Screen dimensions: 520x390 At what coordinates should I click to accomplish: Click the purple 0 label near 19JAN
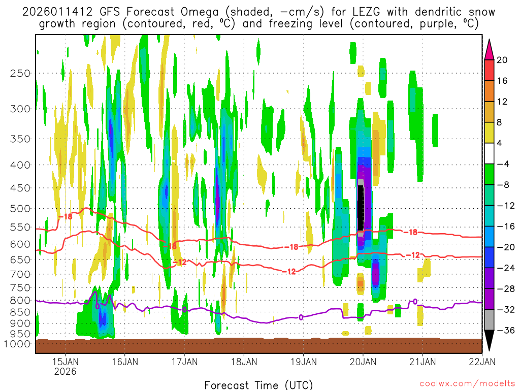click(301, 318)
